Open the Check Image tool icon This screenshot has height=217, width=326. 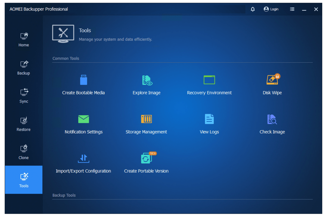272,119
